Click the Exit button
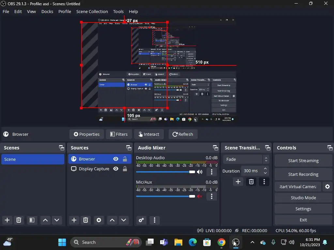The width and height of the screenshot is (334, 250). pyautogui.click(x=303, y=220)
